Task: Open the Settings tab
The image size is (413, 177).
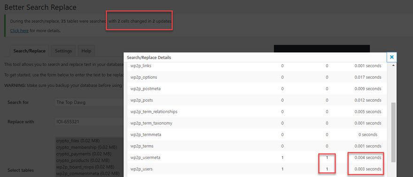Action: click(x=63, y=51)
